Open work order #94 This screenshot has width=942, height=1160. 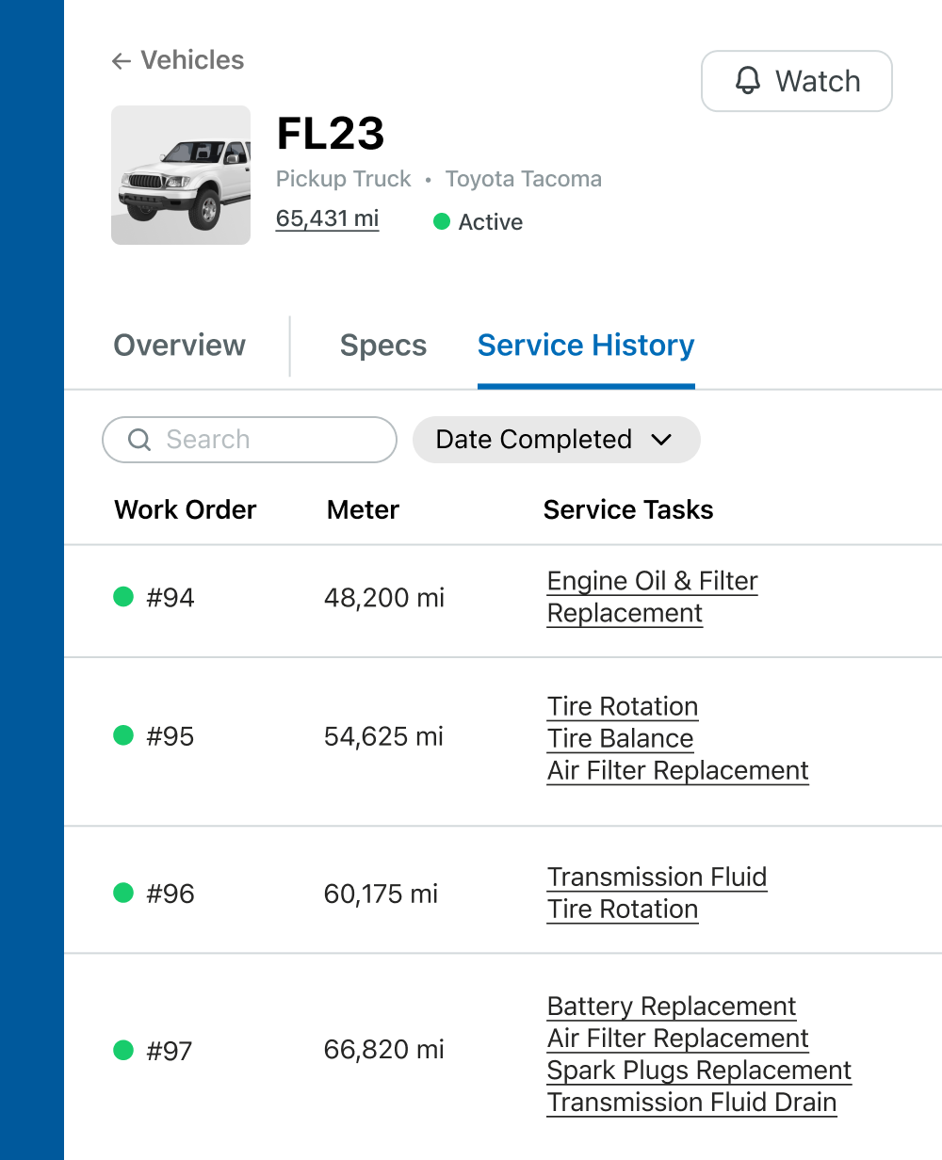171,598
